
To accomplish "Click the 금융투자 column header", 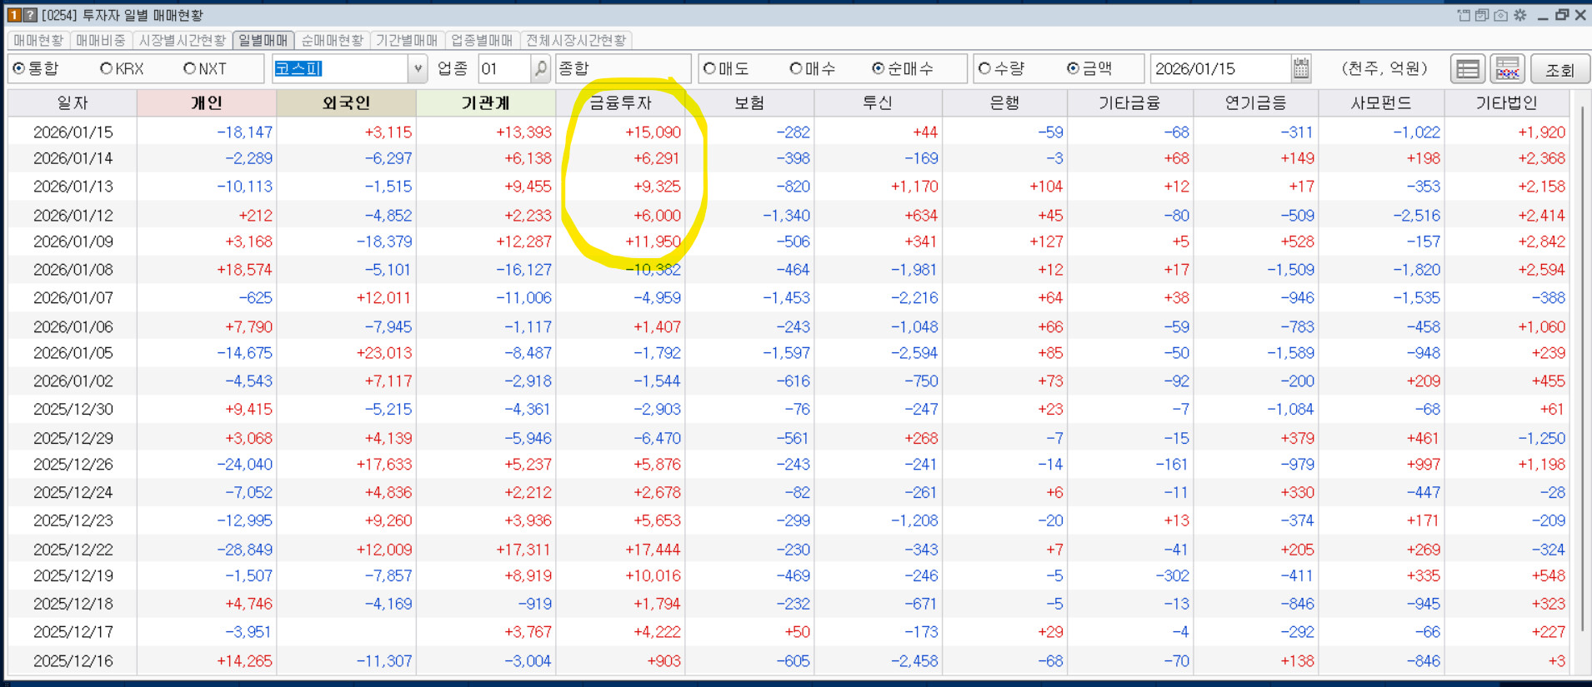I will pos(621,102).
